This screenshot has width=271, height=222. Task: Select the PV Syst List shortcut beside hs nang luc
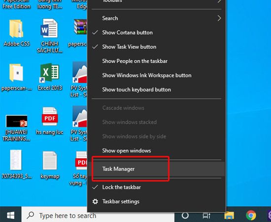point(80,116)
